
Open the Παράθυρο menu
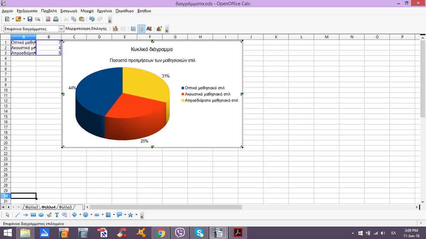[125, 11]
